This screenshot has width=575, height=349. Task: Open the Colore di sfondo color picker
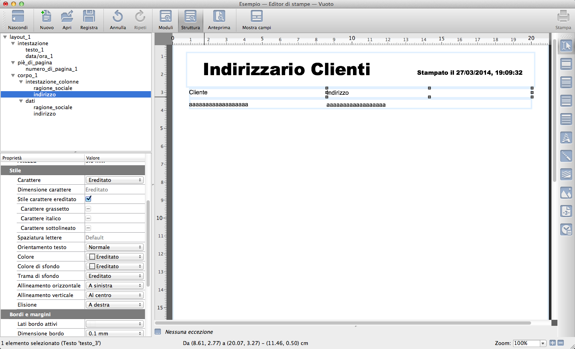(115, 266)
